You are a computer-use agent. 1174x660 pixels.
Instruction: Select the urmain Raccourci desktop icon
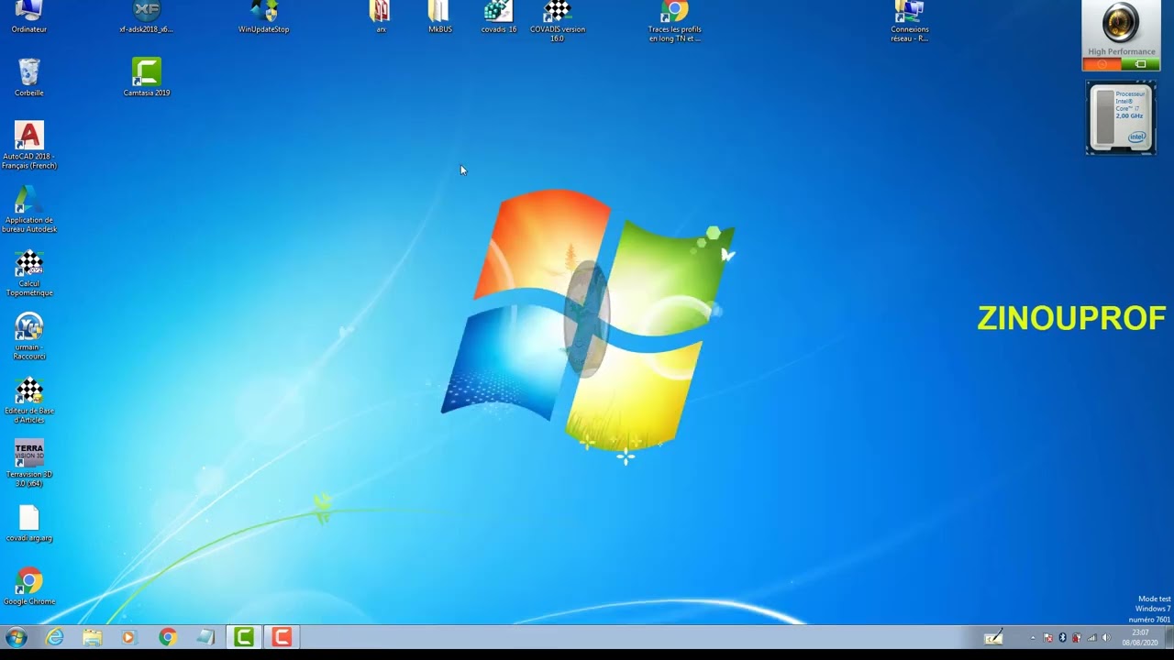click(x=29, y=336)
